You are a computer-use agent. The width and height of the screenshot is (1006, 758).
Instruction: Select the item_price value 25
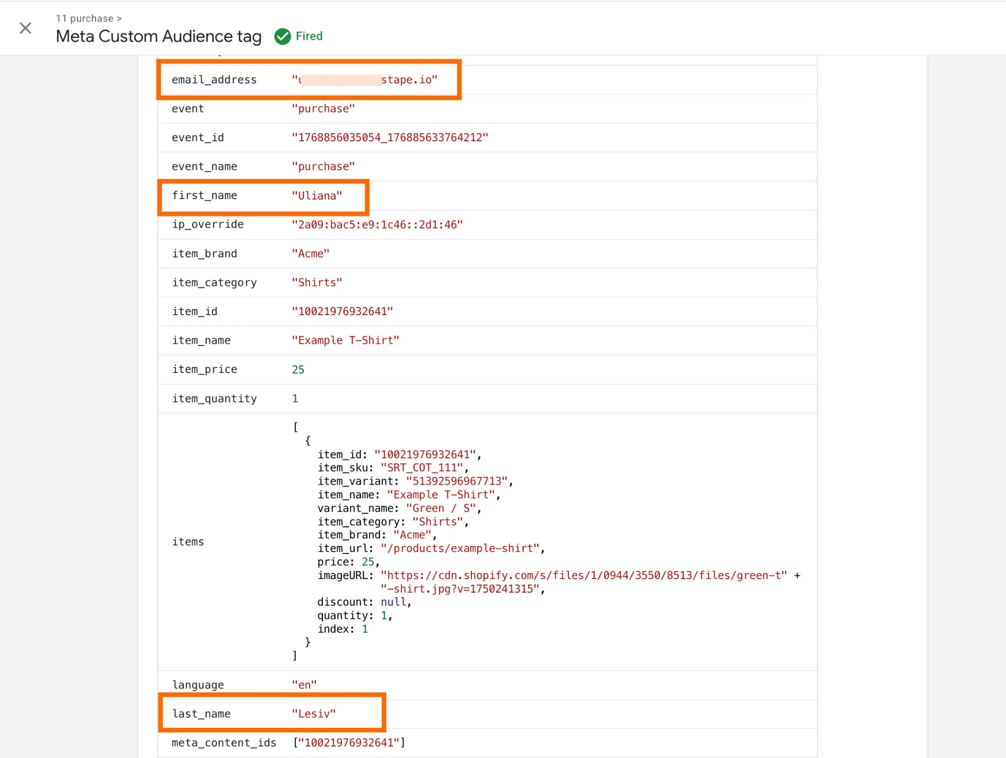(298, 369)
